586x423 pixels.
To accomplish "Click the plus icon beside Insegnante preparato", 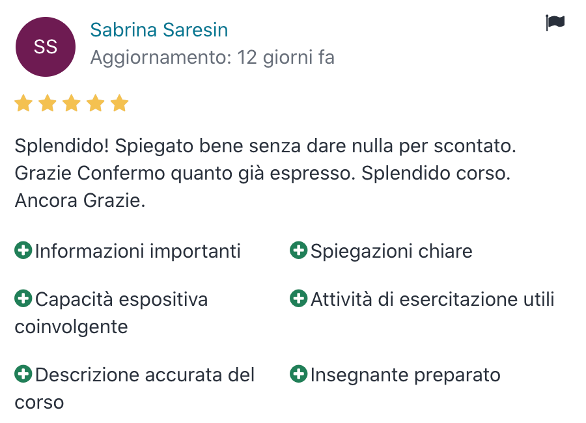I will [298, 374].
